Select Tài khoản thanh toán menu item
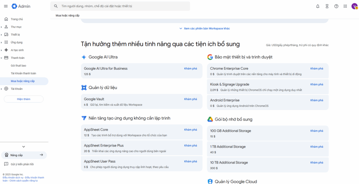This screenshot has width=359, height=184. [23, 73]
